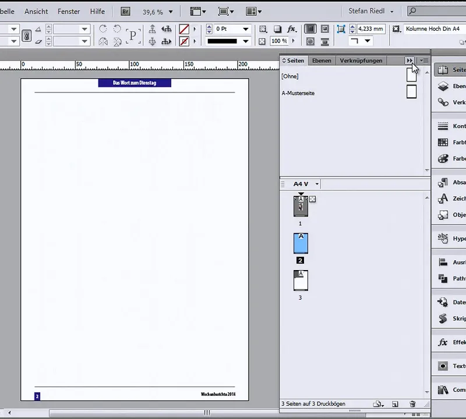Toggle the constrain proportions chain-link button

coord(26,35)
